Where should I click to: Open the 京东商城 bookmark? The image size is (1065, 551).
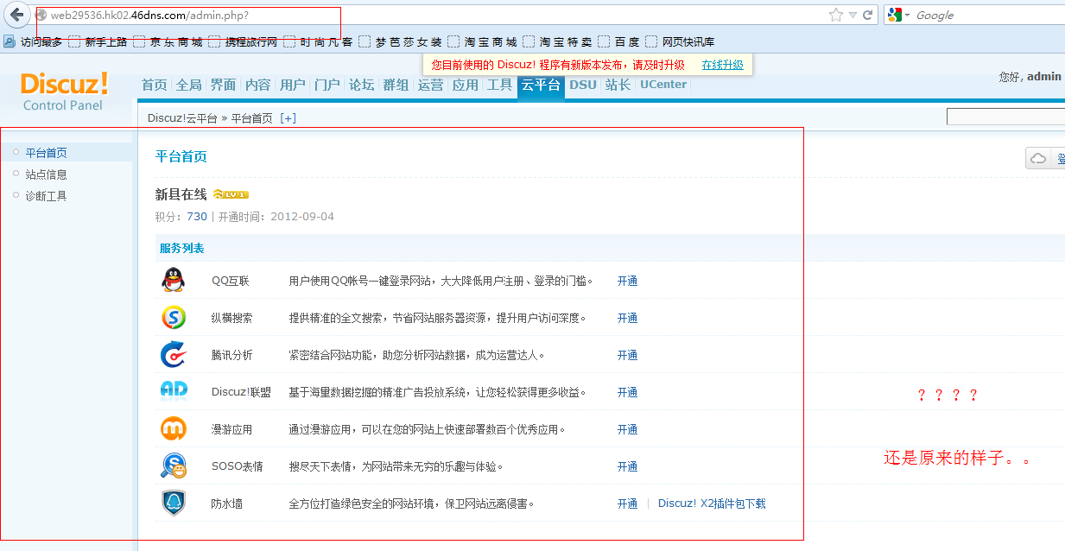click(168, 41)
